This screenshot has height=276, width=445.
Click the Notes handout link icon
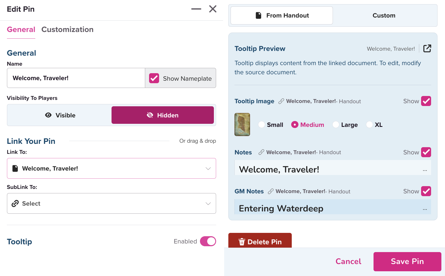coord(261,152)
